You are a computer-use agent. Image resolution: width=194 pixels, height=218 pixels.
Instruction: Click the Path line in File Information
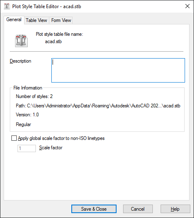click(98, 106)
